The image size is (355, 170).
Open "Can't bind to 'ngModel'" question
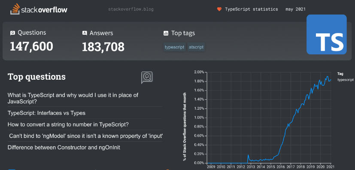[x=86, y=136]
